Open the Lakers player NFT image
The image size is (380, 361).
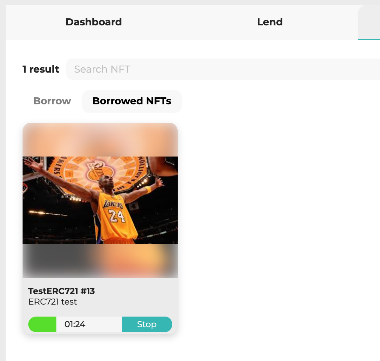(x=100, y=200)
